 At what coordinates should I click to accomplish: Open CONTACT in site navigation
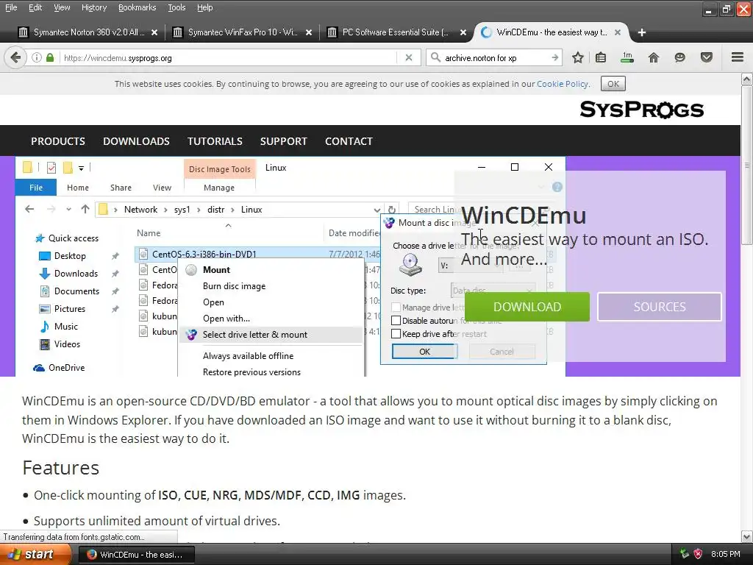[349, 141]
